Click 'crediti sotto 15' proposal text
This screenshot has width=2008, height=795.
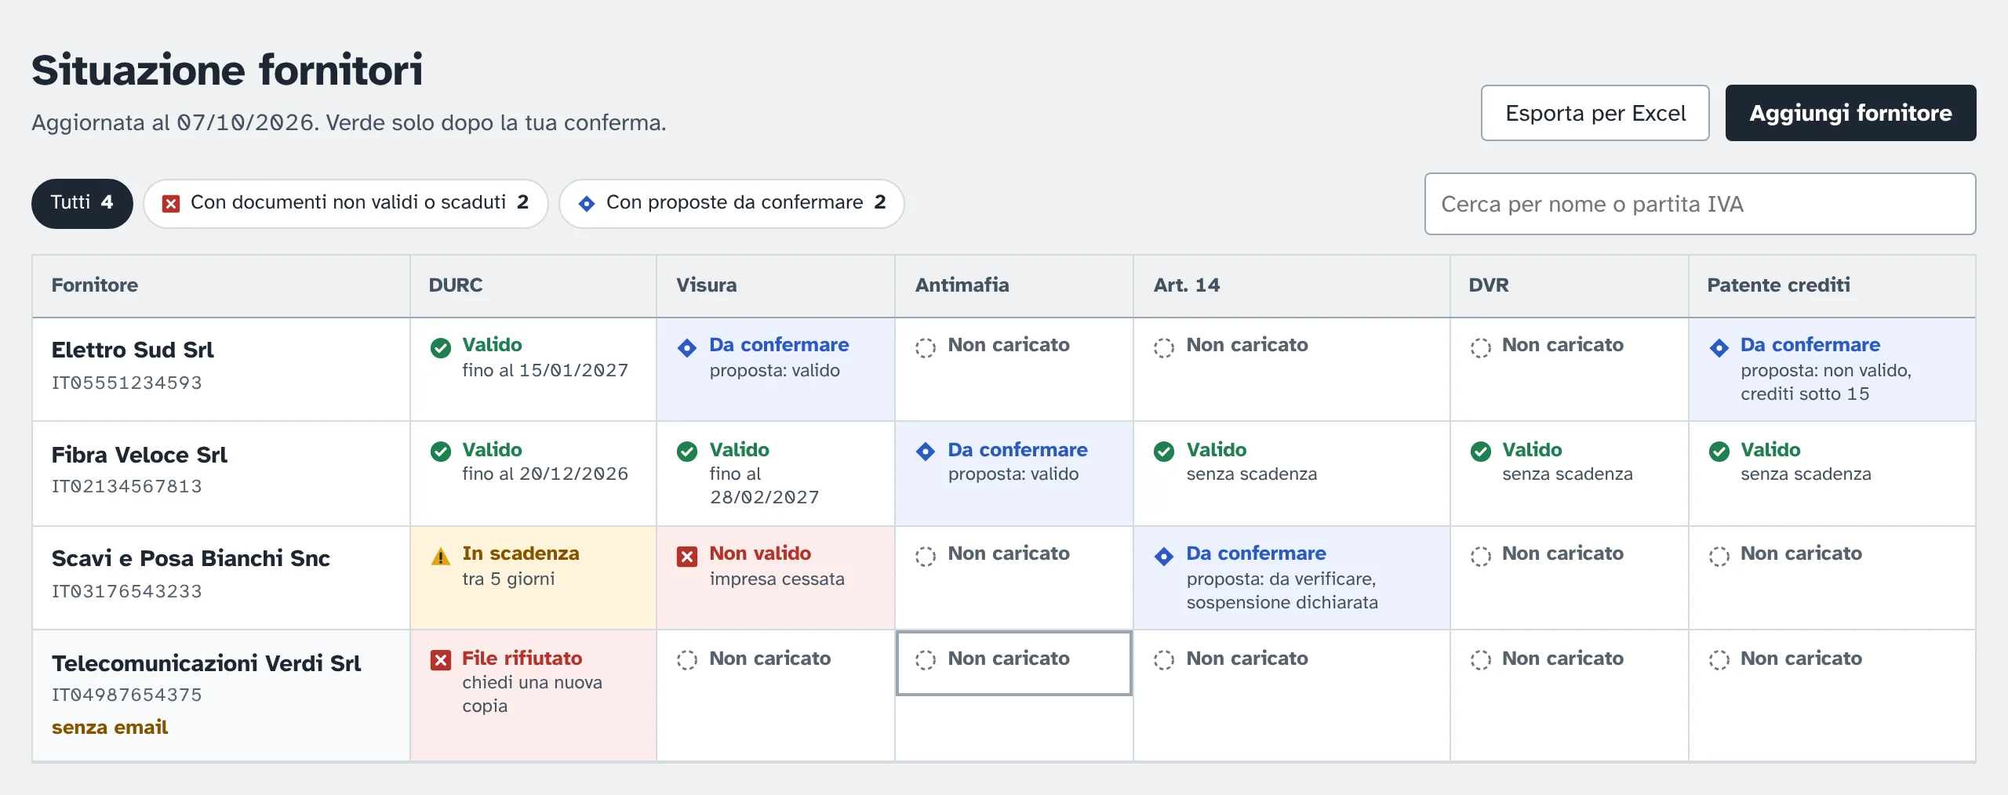(1805, 394)
